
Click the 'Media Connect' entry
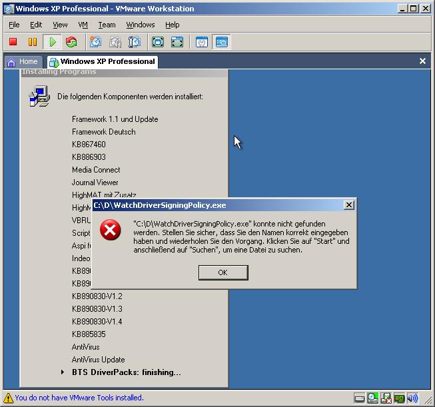tap(96, 169)
